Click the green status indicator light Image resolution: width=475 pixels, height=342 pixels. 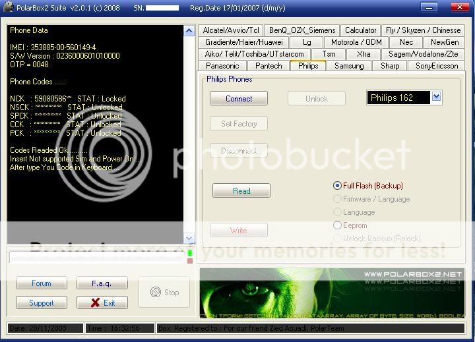190,253
